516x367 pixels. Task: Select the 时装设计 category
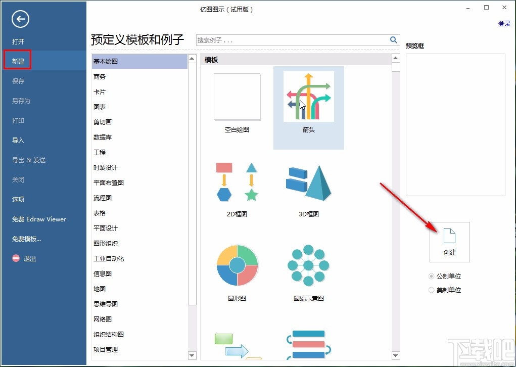139,167
